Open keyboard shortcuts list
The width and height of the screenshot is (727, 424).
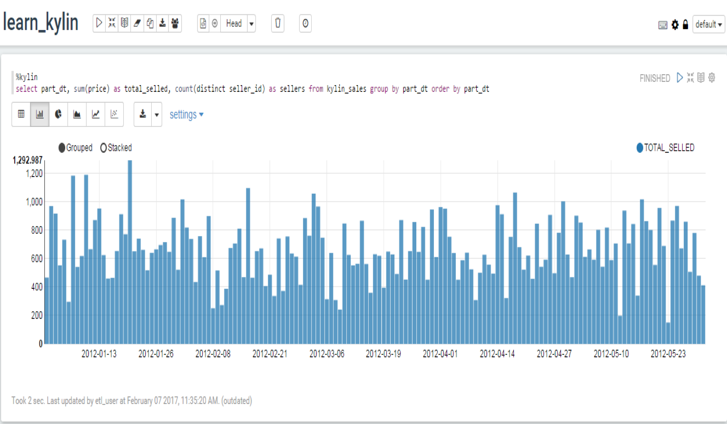pos(662,25)
